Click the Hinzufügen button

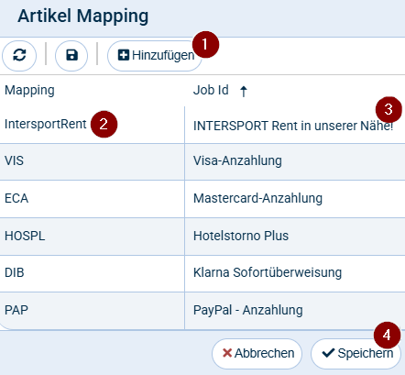(155, 56)
